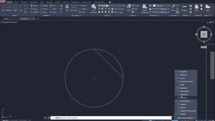Click Make Current layer button
This screenshot has height=121, width=215.
[x=118, y=9]
